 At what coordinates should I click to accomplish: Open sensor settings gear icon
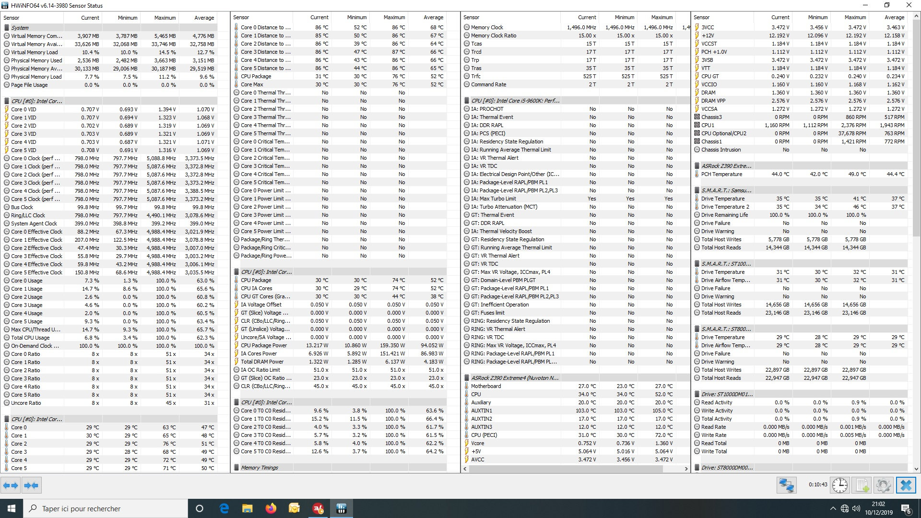point(883,485)
